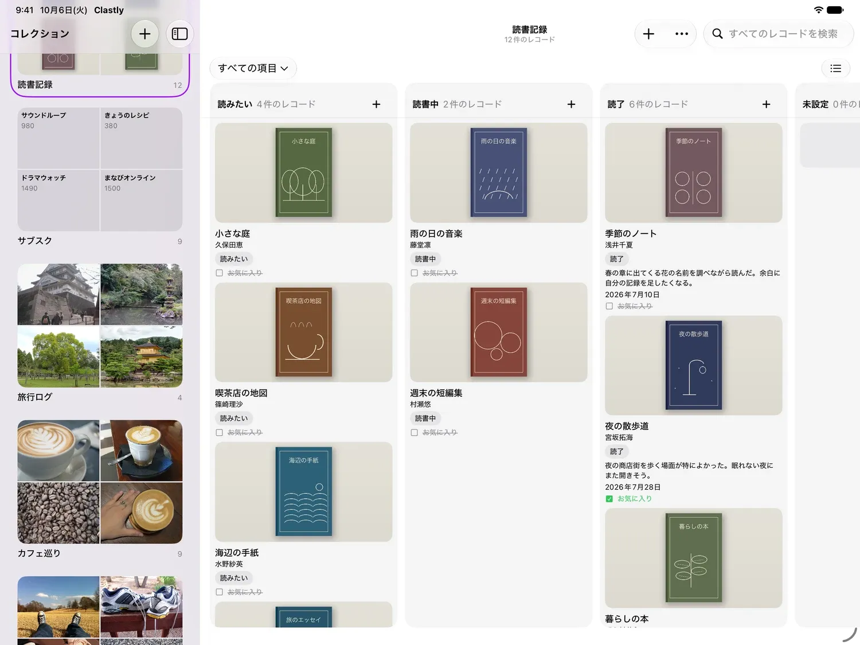Switch to list view icon
Screen dimensions: 860x645
tap(836, 68)
